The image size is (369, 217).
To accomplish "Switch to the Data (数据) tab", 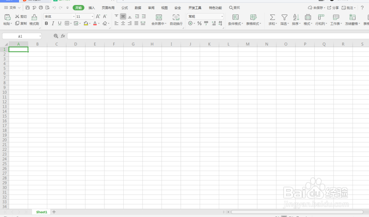I will (138, 8).
